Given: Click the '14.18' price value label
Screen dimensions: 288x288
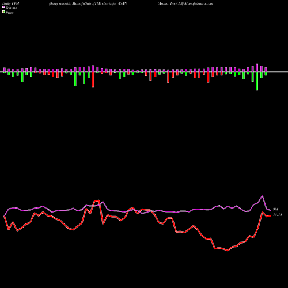Looking at the screenshot, I should click(278, 215).
